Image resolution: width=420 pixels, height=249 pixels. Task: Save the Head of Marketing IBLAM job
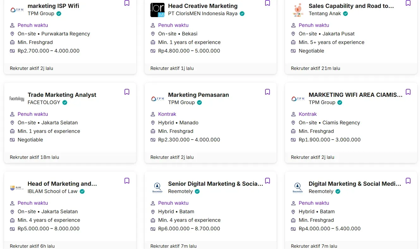(127, 181)
